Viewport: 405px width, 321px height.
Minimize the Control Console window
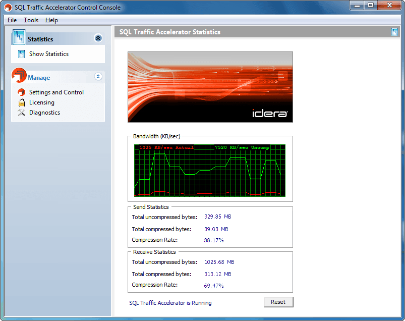[357, 5]
